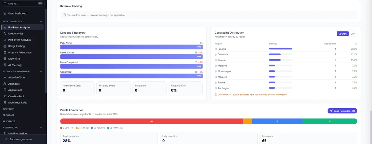The height and width of the screenshot is (144, 372).
Task: Click the Badge Printing printer icon
Action: coord(5,46)
